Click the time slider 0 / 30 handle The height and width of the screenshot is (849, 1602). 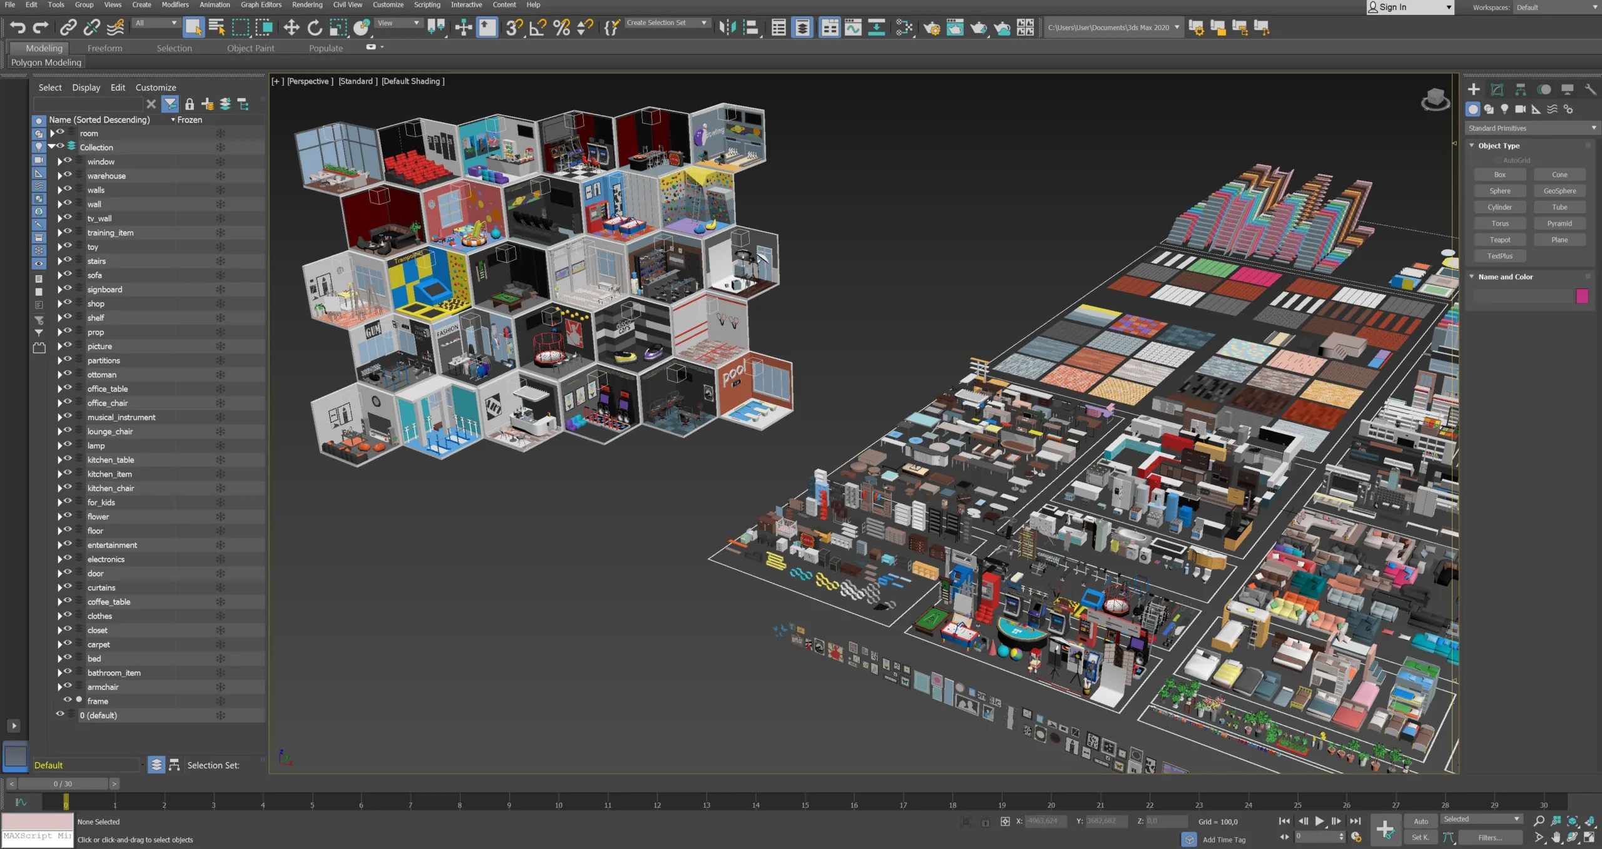[63, 783]
